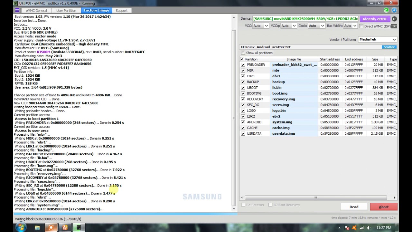
Task: Toggle the select-all checkbox in Partition header
Action: [242, 59]
